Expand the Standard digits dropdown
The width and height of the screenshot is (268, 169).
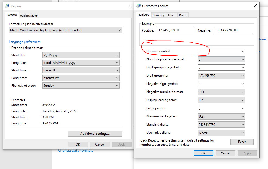click(x=221, y=124)
